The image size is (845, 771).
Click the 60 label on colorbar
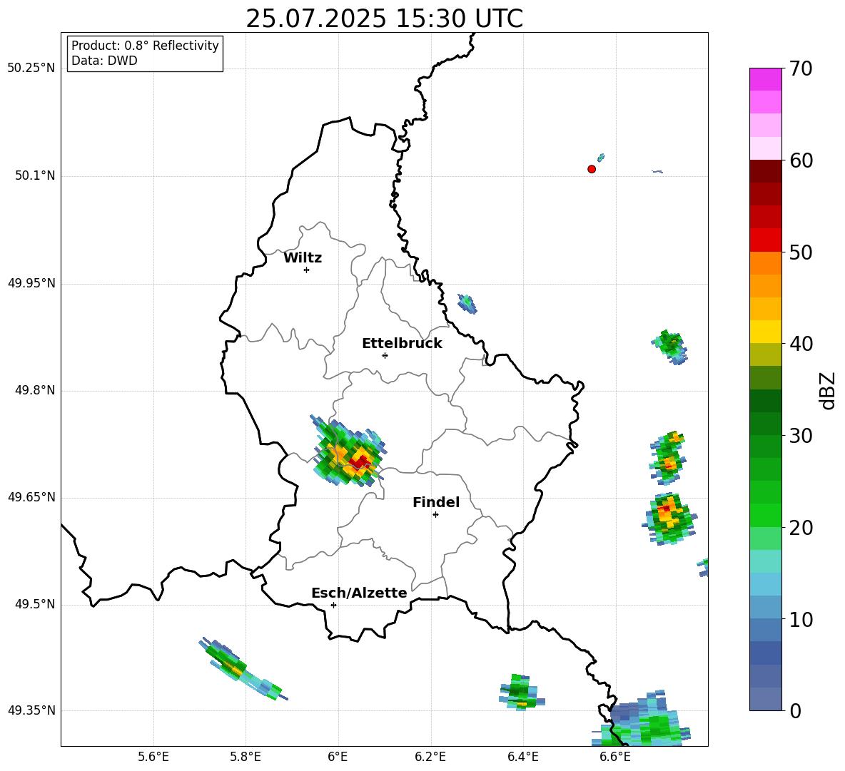pyautogui.click(x=801, y=160)
